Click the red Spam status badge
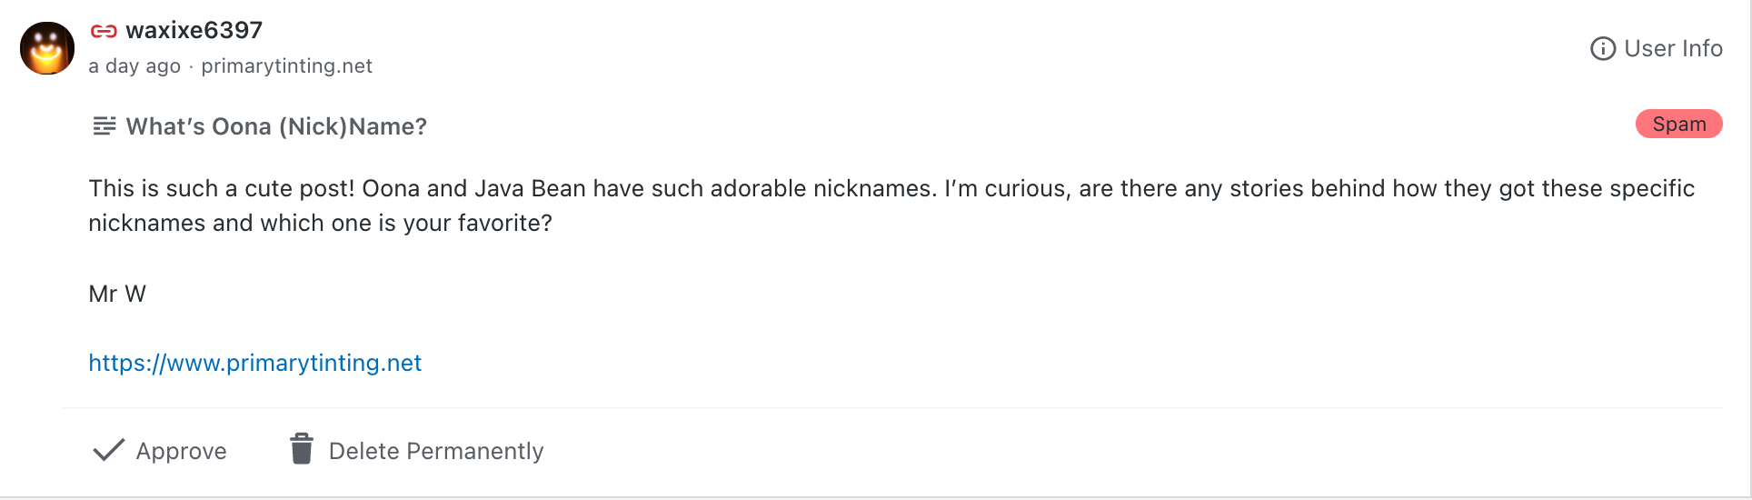This screenshot has width=1752, height=500. 1678,125
